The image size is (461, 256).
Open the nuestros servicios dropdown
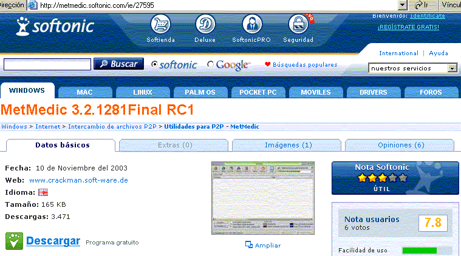click(x=412, y=68)
